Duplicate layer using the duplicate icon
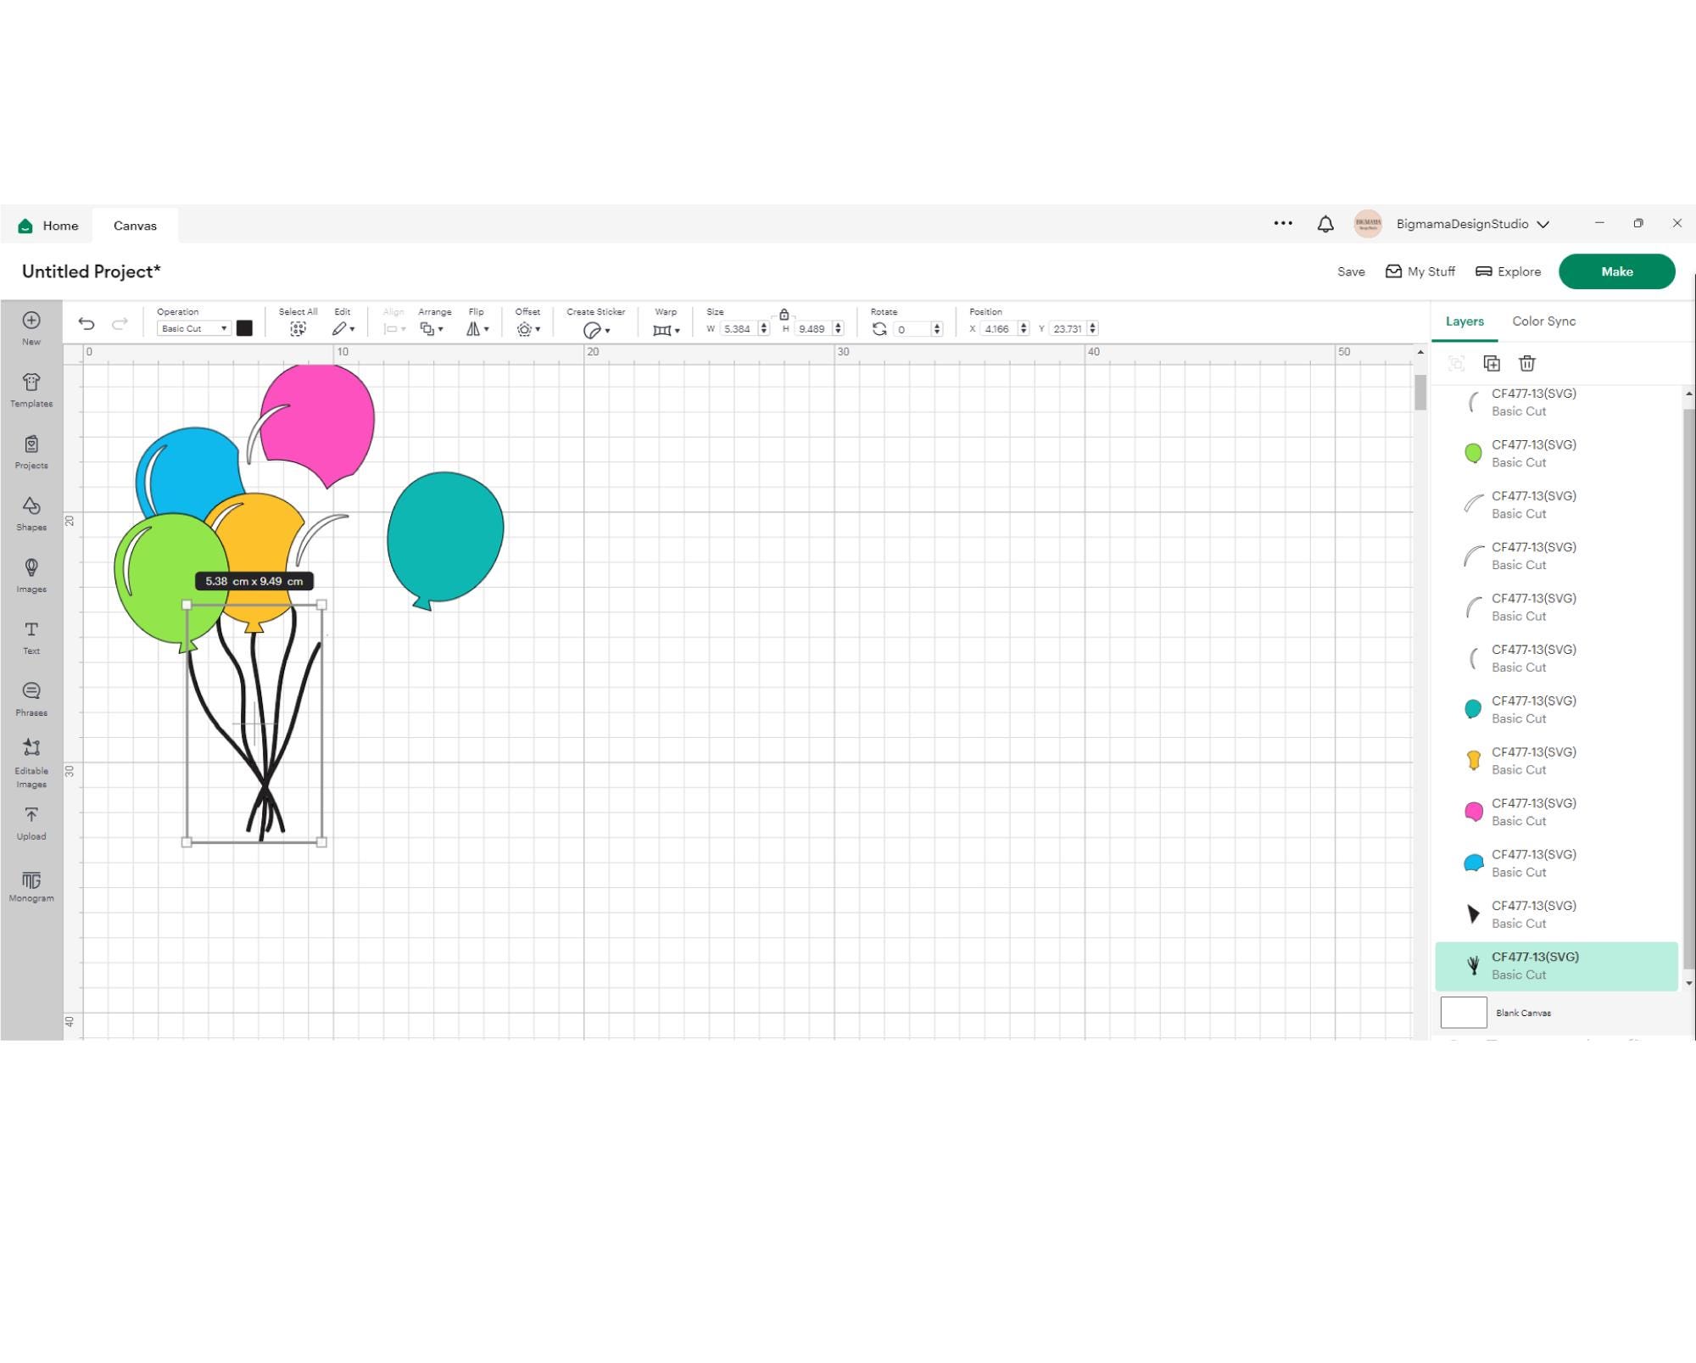 click(1492, 363)
